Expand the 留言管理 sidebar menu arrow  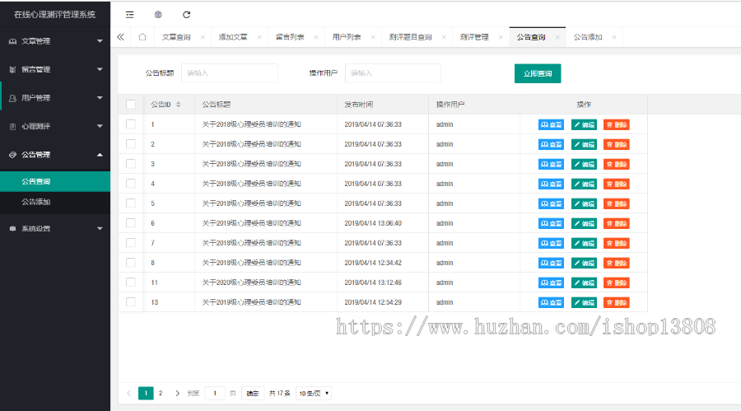pos(100,69)
